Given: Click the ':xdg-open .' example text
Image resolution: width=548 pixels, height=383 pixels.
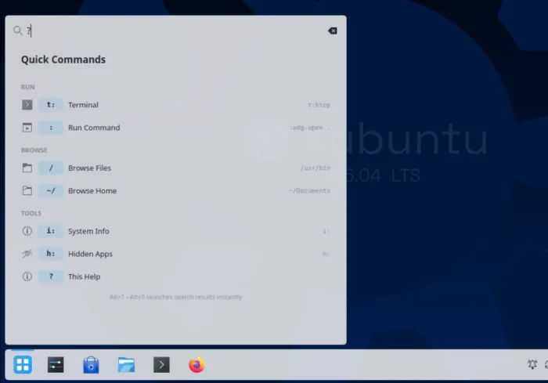Looking at the screenshot, I should click(310, 128).
